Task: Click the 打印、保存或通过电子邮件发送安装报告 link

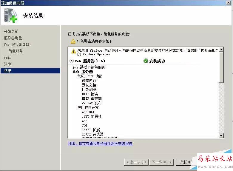Action: point(100,144)
